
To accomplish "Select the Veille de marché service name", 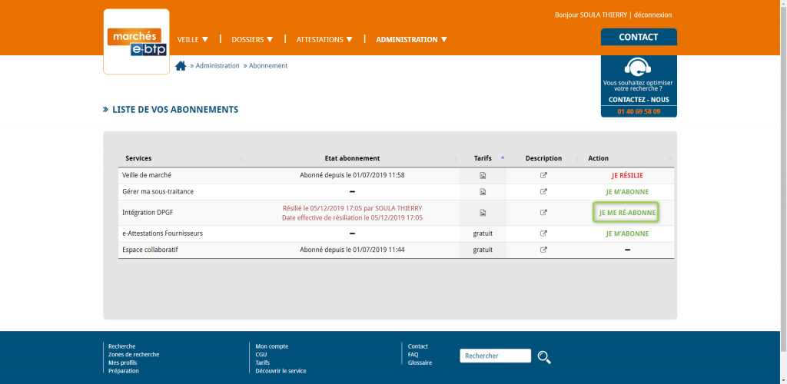I will [x=147, y=175].
